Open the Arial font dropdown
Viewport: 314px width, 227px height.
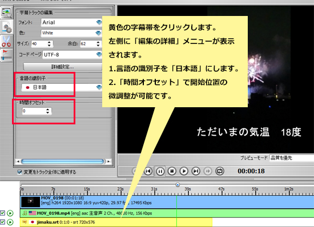(71, 22)
